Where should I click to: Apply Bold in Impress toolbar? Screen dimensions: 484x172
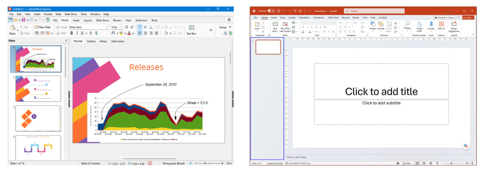[x=72, y=33]
